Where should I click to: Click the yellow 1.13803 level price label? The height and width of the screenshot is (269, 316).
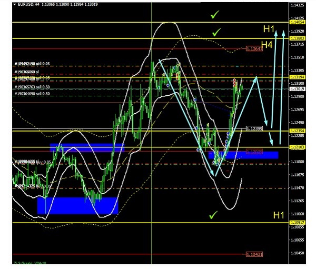tap(297, 38)
